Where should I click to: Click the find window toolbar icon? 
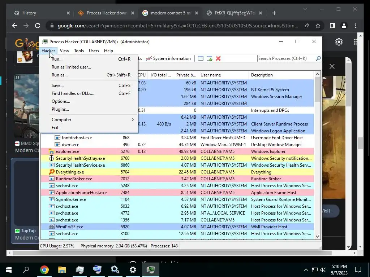(201, 58)
